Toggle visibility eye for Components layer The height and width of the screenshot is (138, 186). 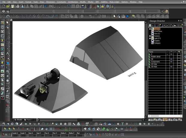coord(171,62)
